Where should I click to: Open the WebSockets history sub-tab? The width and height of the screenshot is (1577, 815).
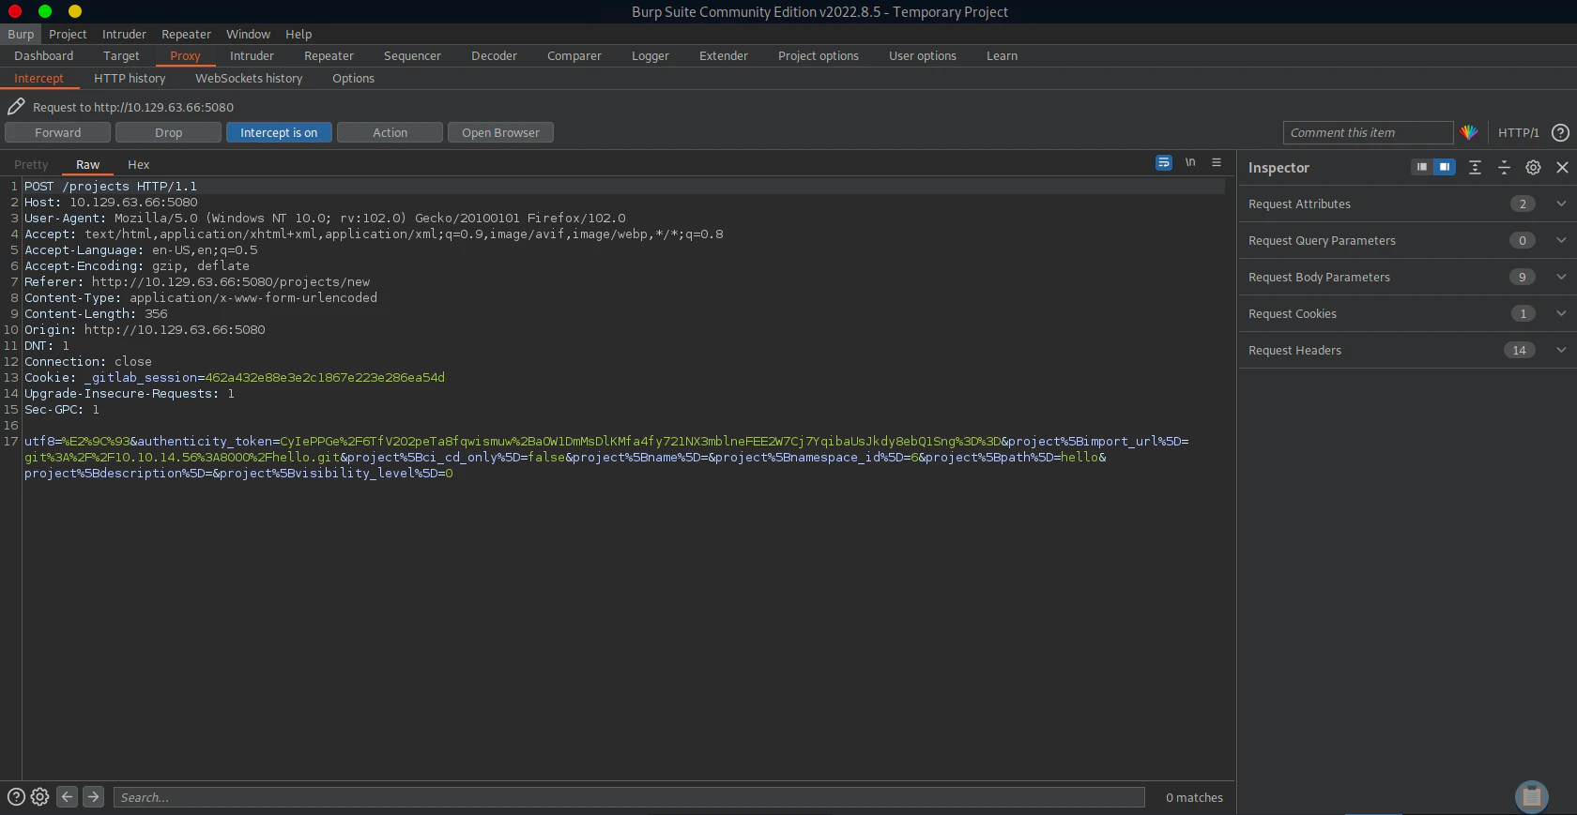[249, 78]
